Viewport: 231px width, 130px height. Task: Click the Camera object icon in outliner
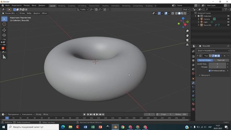pyautogui.click(x=202, y=19)
